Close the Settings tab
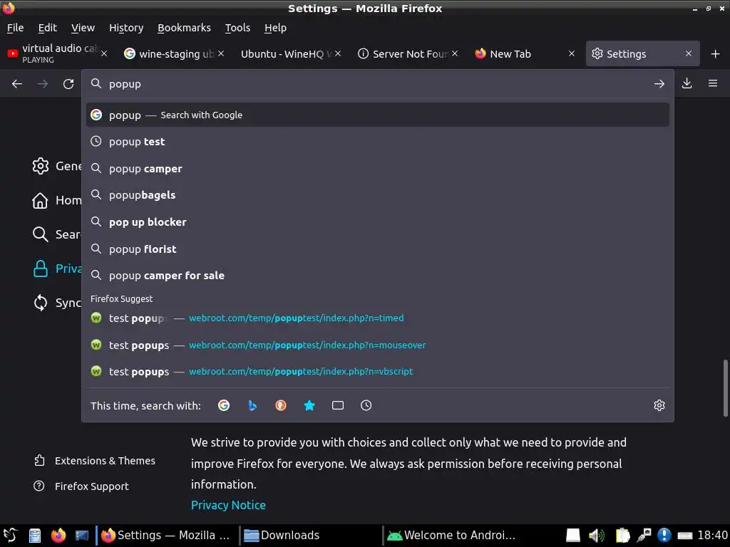Image resolution: width=730 pixels, height=547 pixels. click(689, 54)
